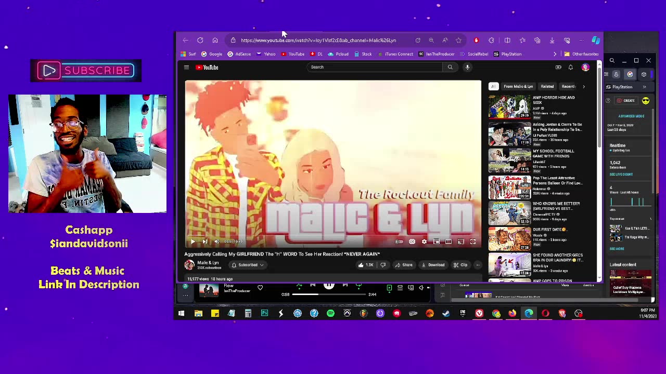The height and width of the screenshot is (374, 666).
Task: Select the All filter chip
Action: [493, 86]
